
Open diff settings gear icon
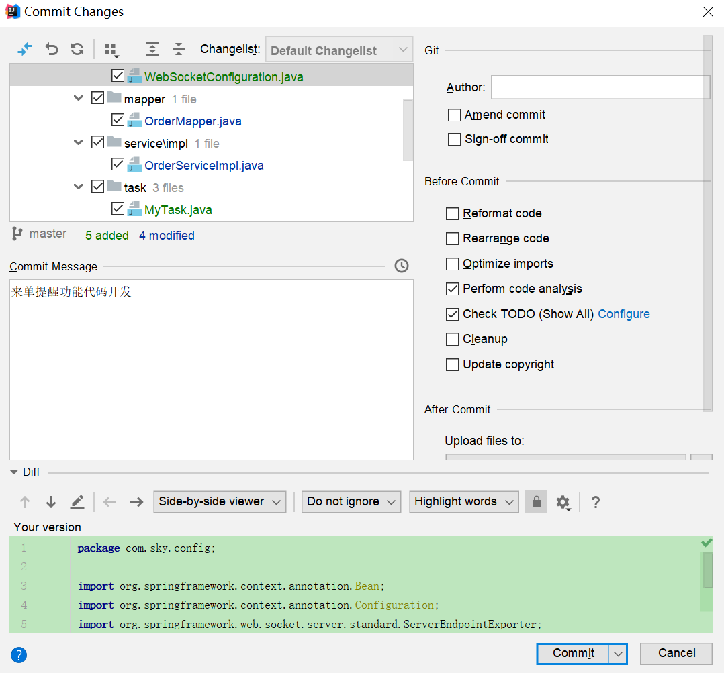(563, 502)
